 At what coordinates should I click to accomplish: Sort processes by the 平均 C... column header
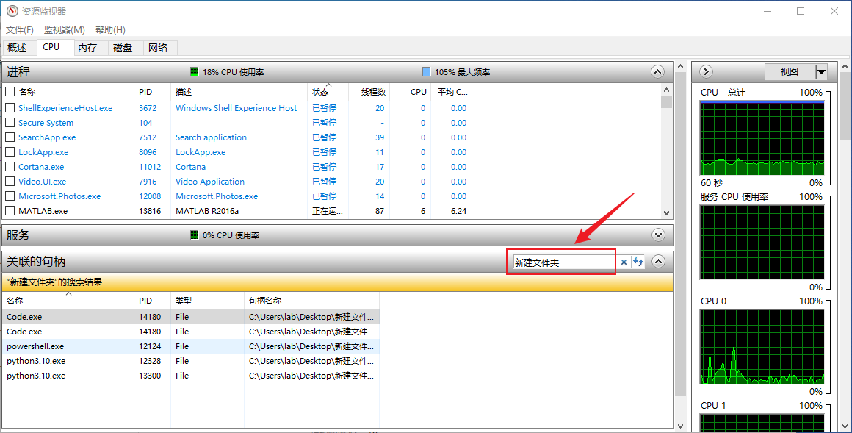point(452,92)
